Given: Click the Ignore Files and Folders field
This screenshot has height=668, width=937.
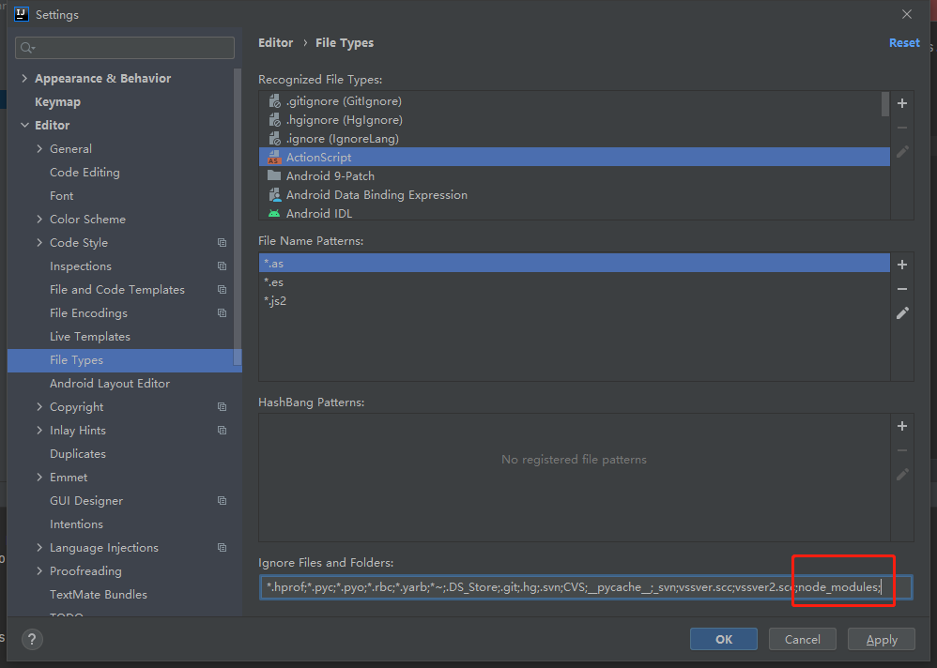Looking at the screenshot, I should [x=586, y=587].
